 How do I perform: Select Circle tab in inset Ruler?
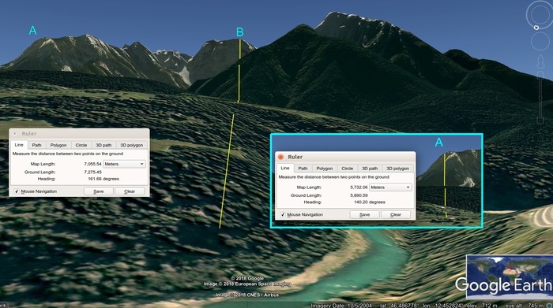347,168
